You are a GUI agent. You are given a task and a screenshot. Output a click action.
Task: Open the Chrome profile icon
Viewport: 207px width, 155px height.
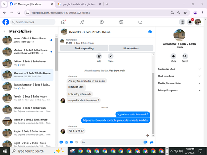point(195,13)
